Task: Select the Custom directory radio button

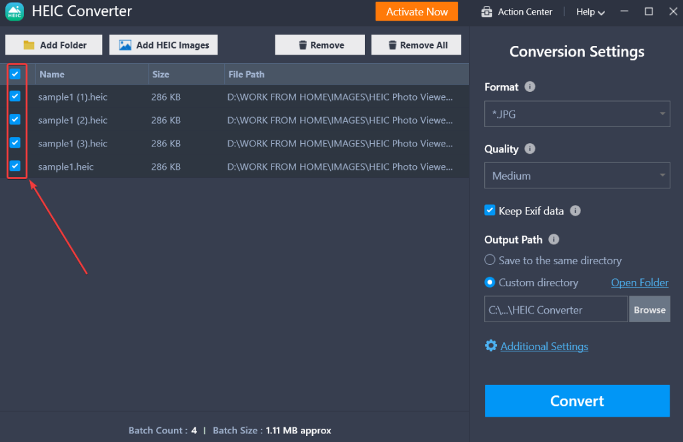Action: [490, 282]
